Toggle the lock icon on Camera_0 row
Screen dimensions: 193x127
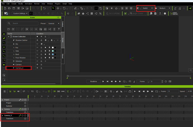tap(41, 68)
